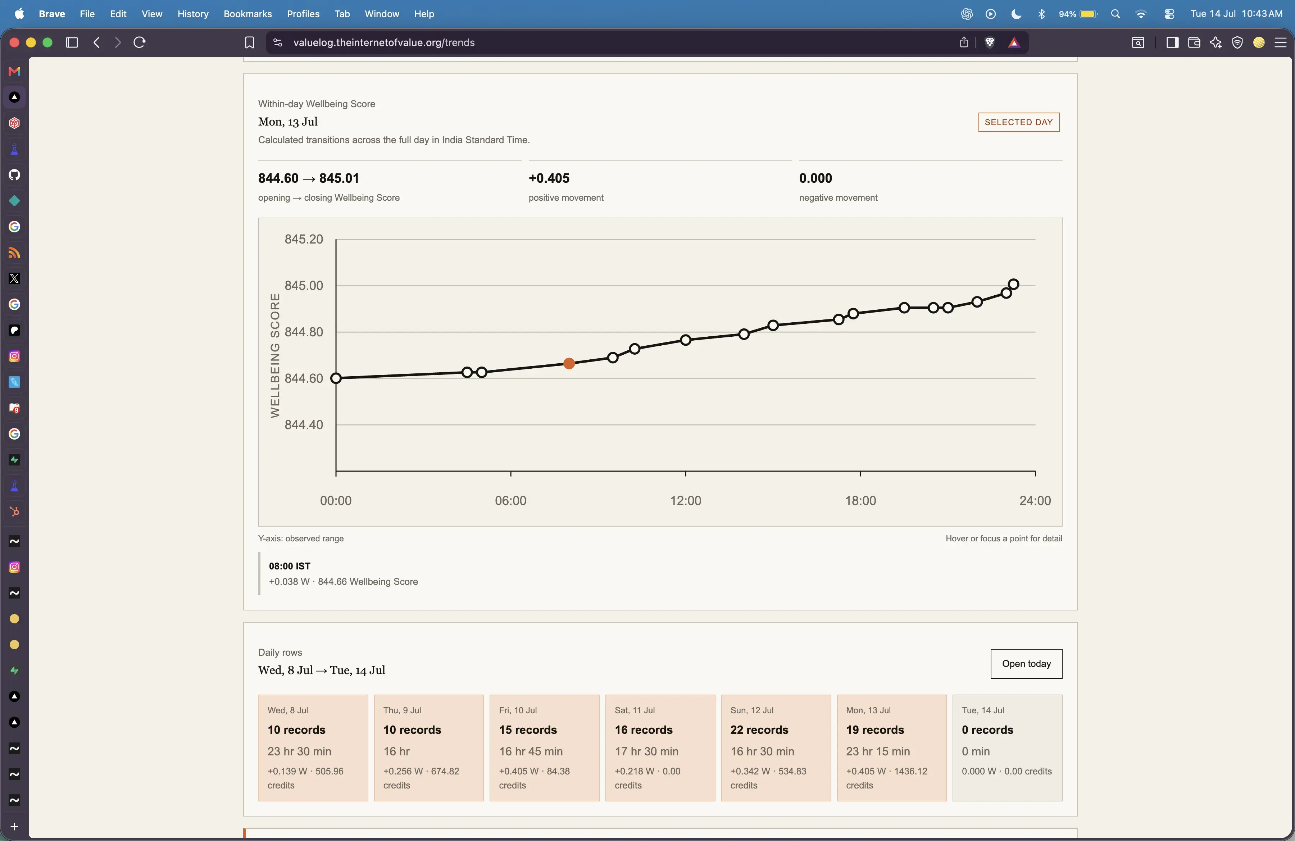The image size is (1295, 841).
Task: Launch Leo AI assistant
Action: pos(1216,42)
